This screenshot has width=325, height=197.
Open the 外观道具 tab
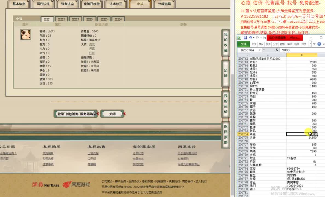coord(164,4)
